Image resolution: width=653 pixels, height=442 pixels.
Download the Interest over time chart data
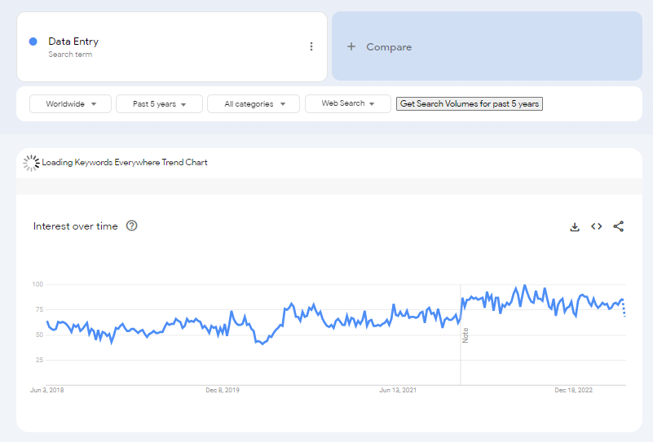575,227
